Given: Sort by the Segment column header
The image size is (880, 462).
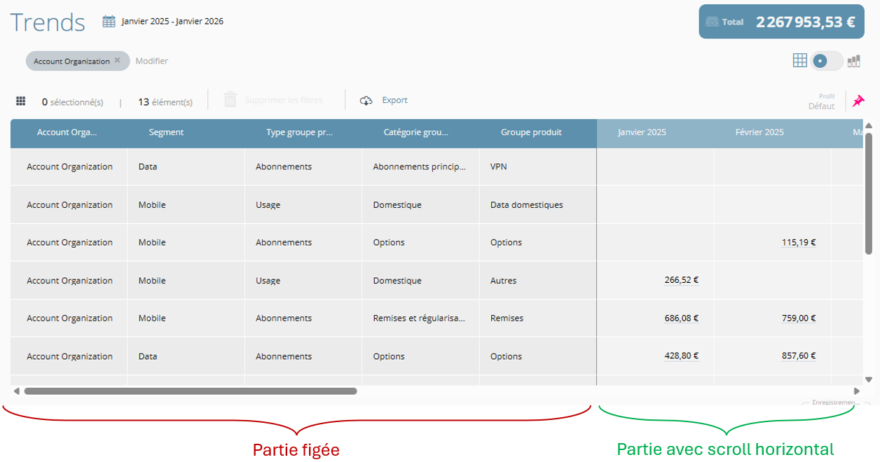Looking at the screenshot, I should [x=167, y=132].
